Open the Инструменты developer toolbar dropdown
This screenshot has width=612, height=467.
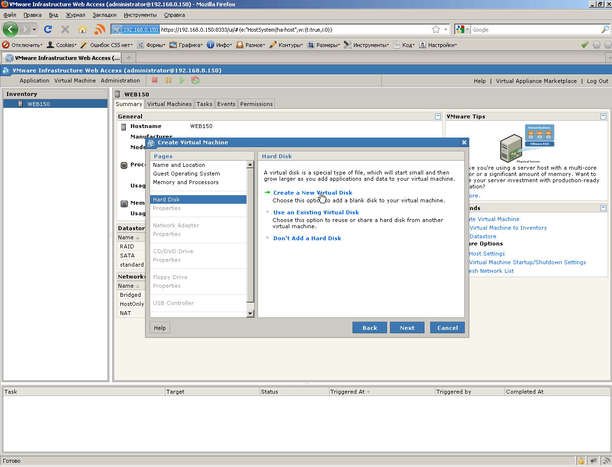click(366, 45)
